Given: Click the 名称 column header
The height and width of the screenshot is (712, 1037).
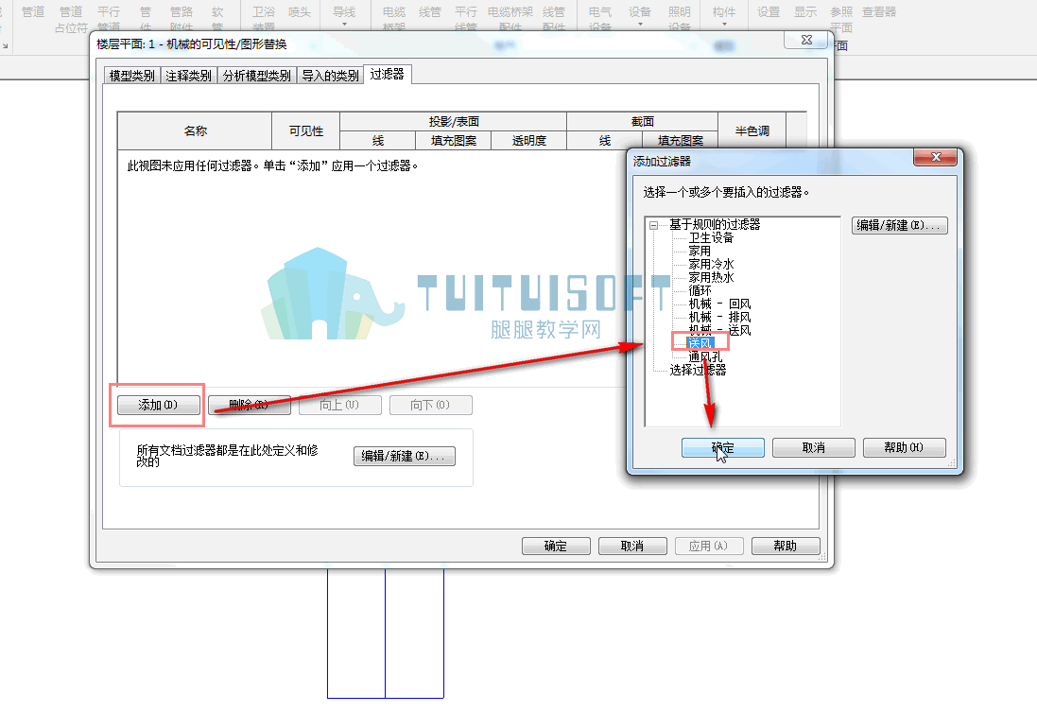Looking at the screenshot, I should pyautogui.click(x=195, y=131).
